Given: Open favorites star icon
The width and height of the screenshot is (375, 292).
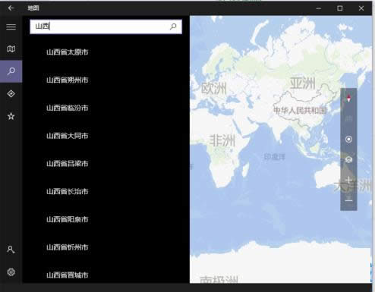Looking at the screenshot, I should point(11,116).
